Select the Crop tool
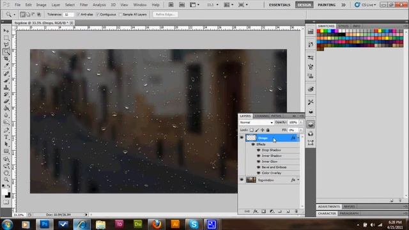 pyautogui.click(x=6, y=59)
